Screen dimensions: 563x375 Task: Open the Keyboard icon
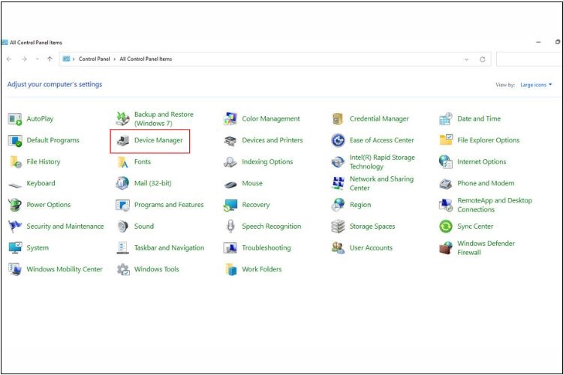pyautogui.click(x=15, y=185)
